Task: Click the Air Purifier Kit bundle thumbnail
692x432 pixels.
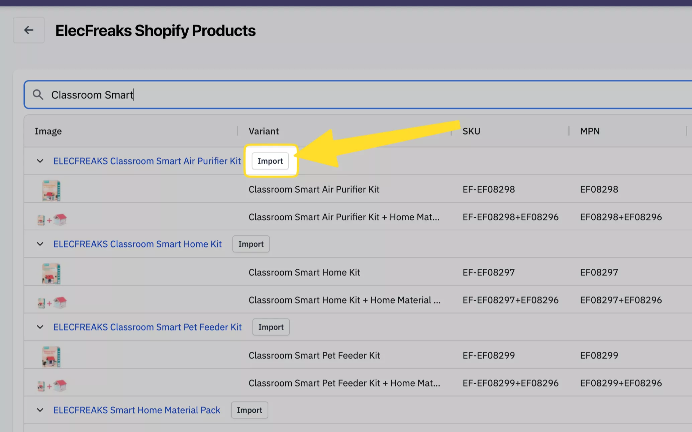Action: click(52, 220)
